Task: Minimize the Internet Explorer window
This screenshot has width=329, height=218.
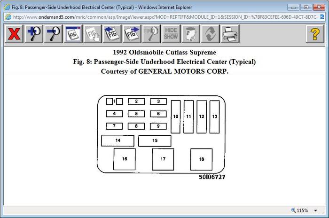Action: pos(293,8)
